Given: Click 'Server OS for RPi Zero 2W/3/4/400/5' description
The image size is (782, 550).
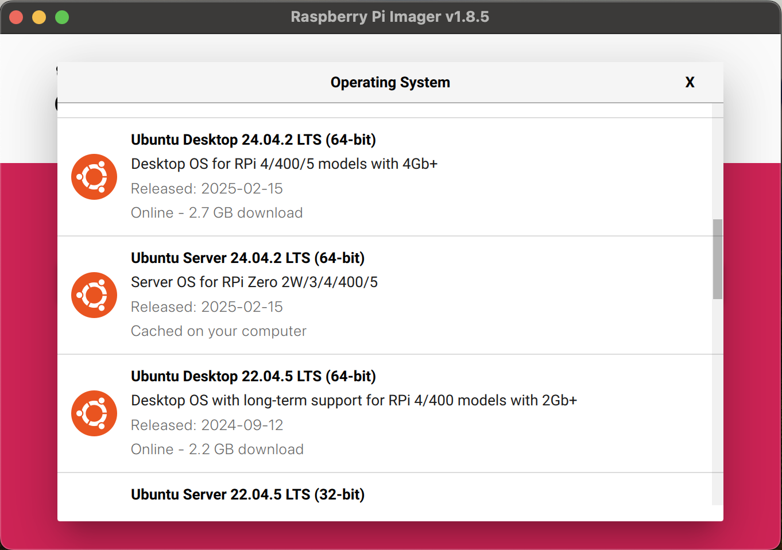Looking at the screenshot, I should (x=254, y=282).
